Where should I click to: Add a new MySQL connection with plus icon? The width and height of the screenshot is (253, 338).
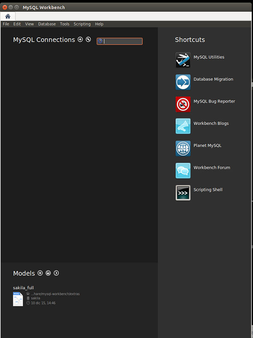point(80,39)
